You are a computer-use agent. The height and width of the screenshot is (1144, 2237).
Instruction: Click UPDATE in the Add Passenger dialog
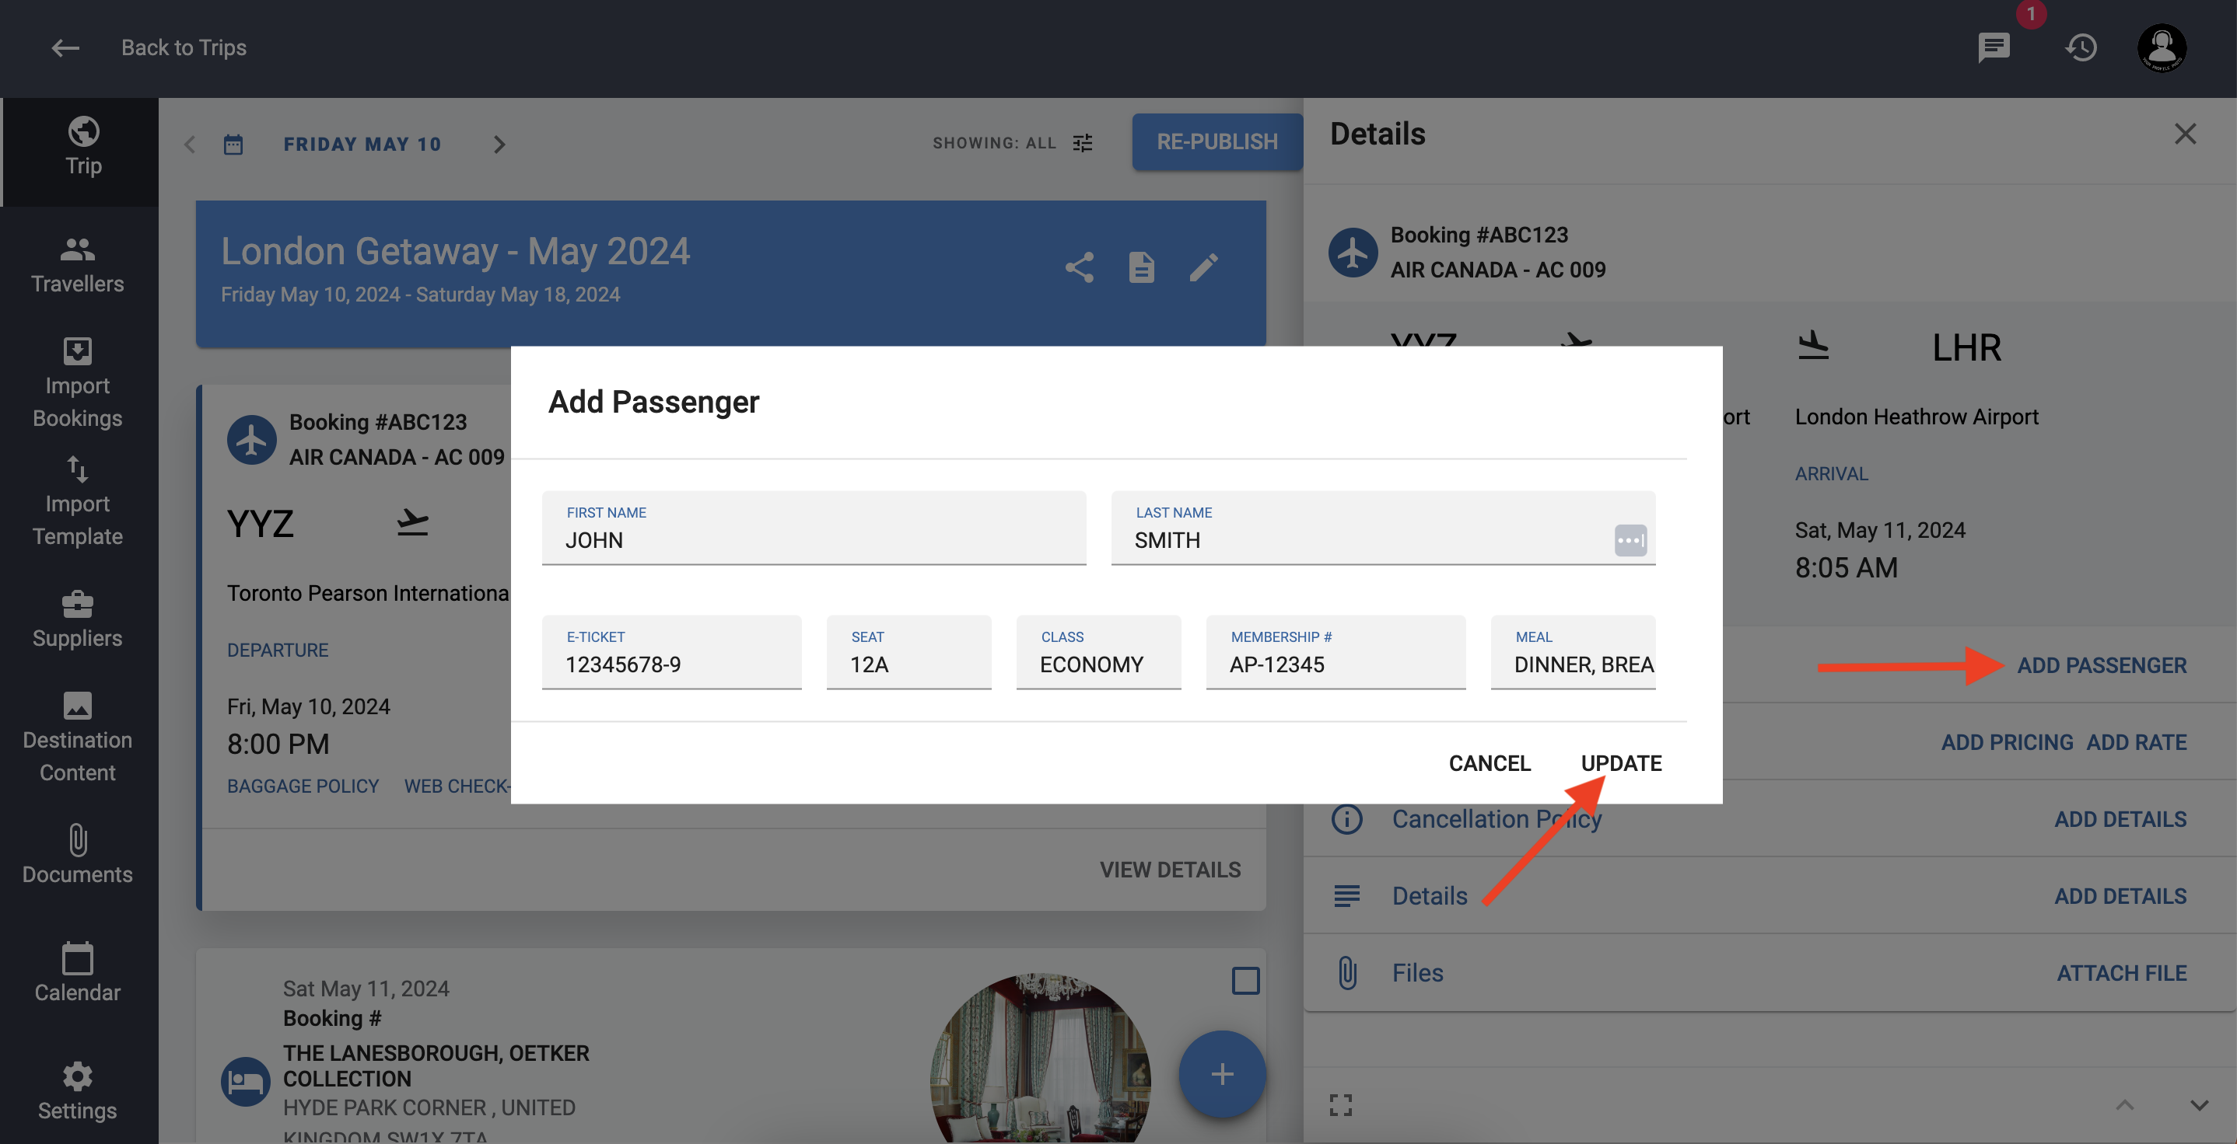click(x=1620, y=763)
